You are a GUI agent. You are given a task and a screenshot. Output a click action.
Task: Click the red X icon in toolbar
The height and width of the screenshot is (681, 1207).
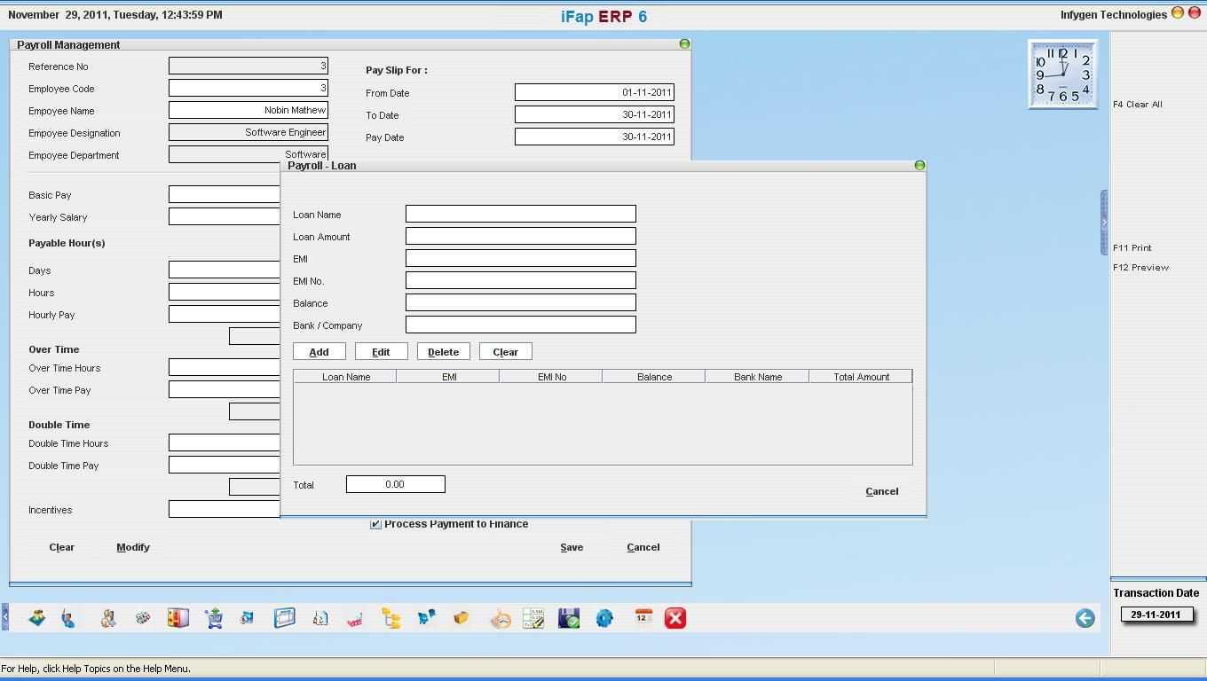[x=675, y=618]
